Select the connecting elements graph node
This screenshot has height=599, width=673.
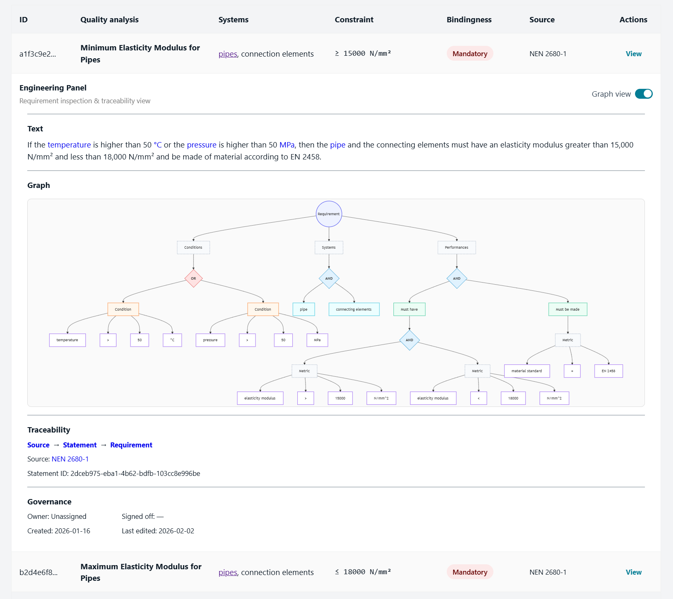point(354,309)
